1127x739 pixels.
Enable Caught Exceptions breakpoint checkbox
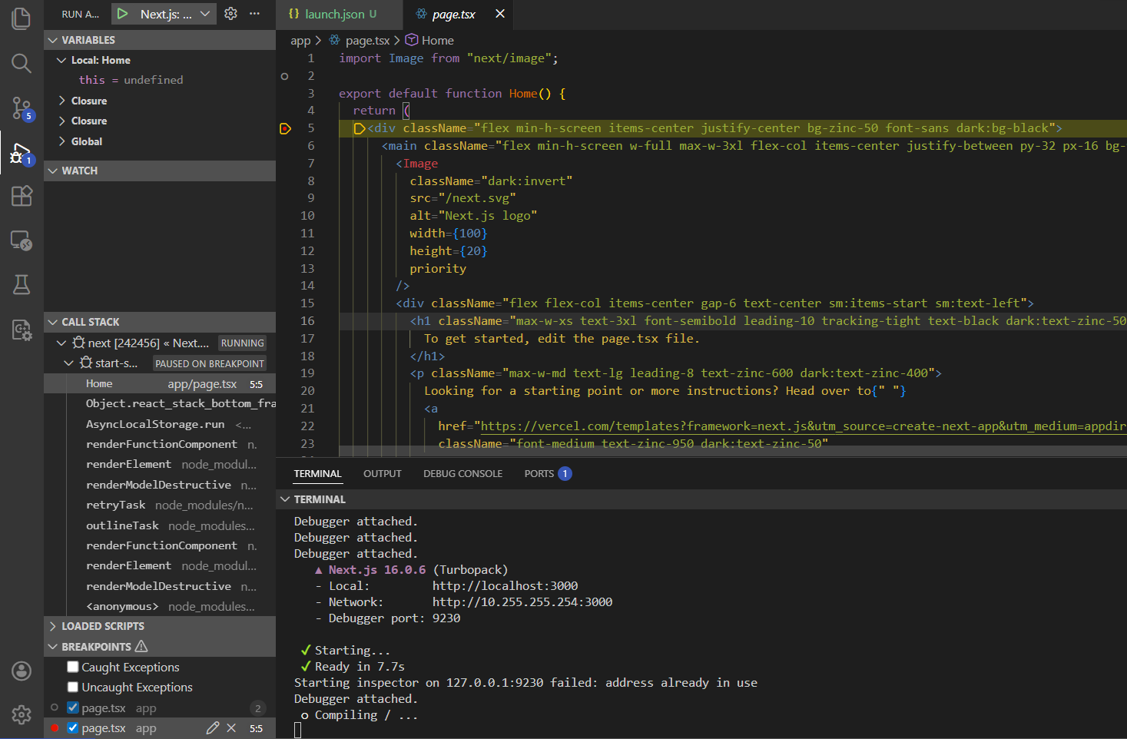73,667
